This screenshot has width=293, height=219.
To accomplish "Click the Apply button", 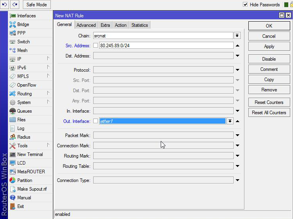I will (x=269, y=46).
